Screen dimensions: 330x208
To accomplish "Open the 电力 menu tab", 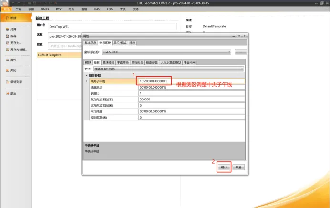I will 72,9.
